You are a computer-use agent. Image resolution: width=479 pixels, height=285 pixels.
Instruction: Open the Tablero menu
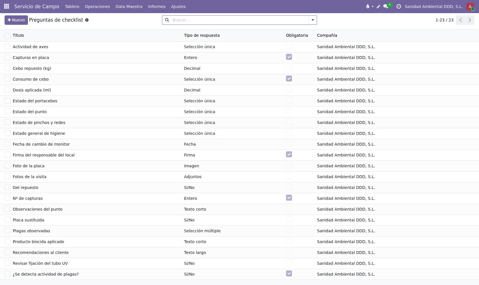[x=72, y=6]
